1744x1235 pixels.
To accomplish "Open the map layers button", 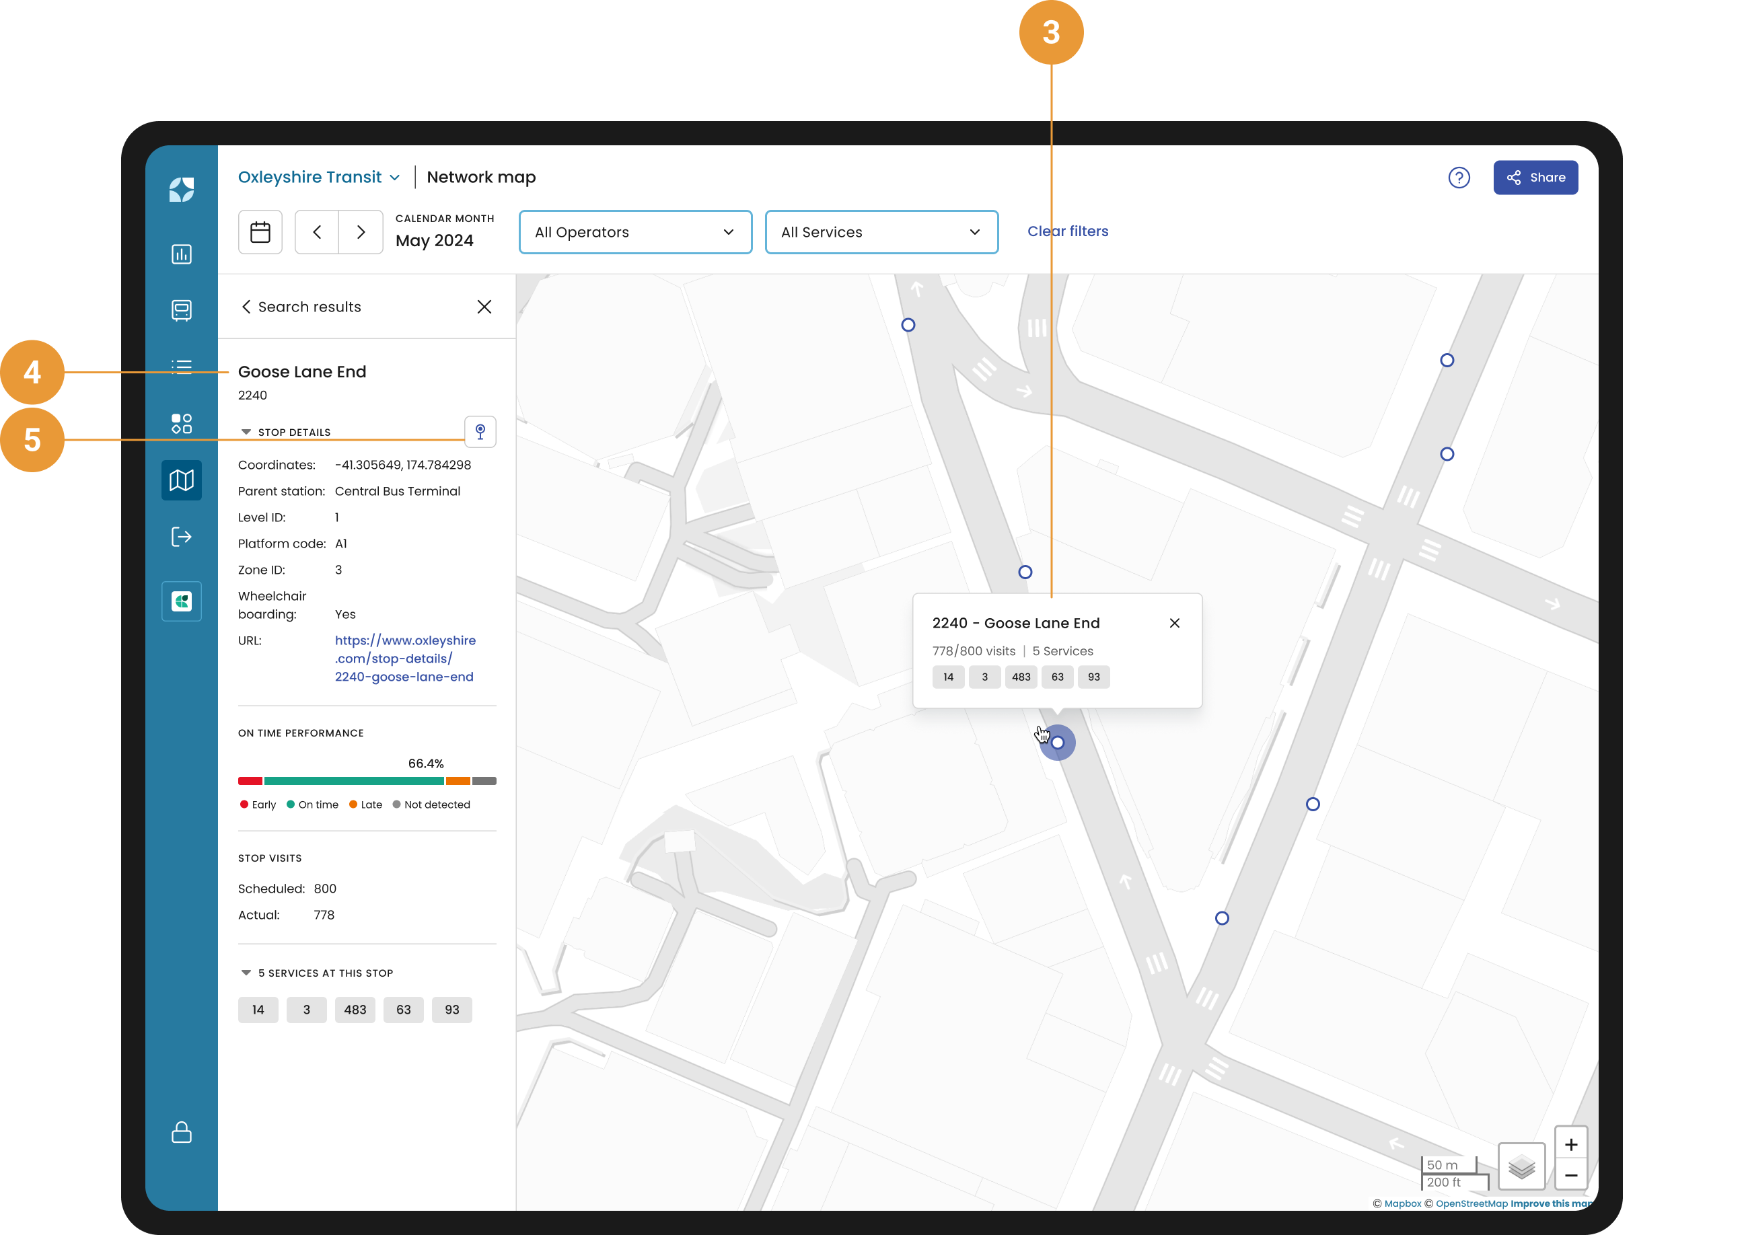I will click(x=1522, y=1166).
